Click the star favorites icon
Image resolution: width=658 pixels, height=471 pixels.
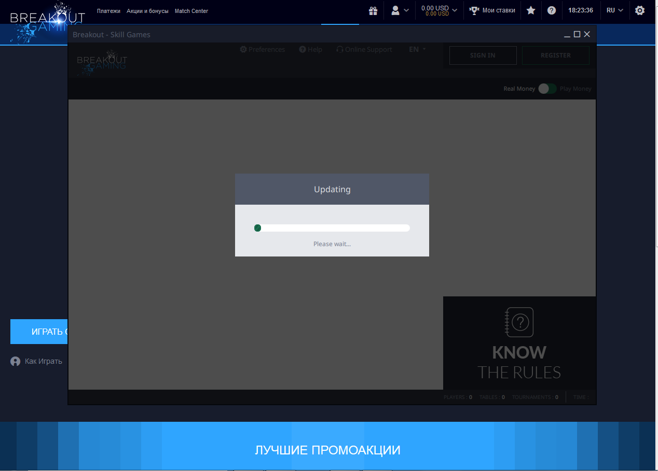pyautogui.click(x=530, y=10)
